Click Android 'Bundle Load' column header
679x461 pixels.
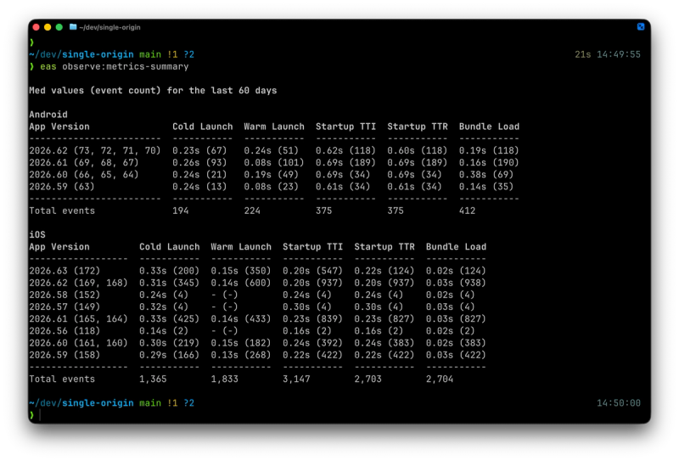point(490,127)
